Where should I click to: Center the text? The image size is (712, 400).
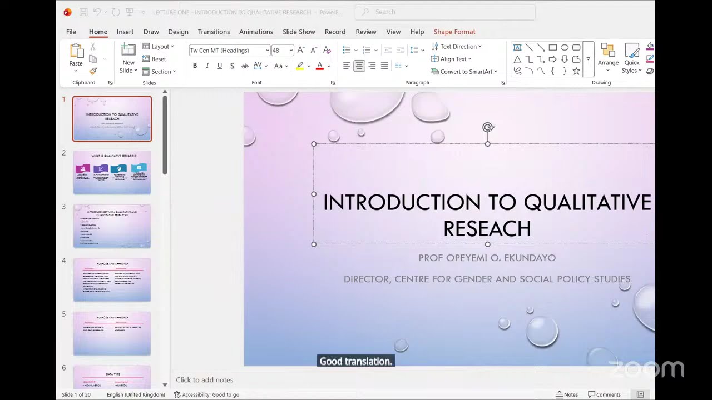pos(359,66)
